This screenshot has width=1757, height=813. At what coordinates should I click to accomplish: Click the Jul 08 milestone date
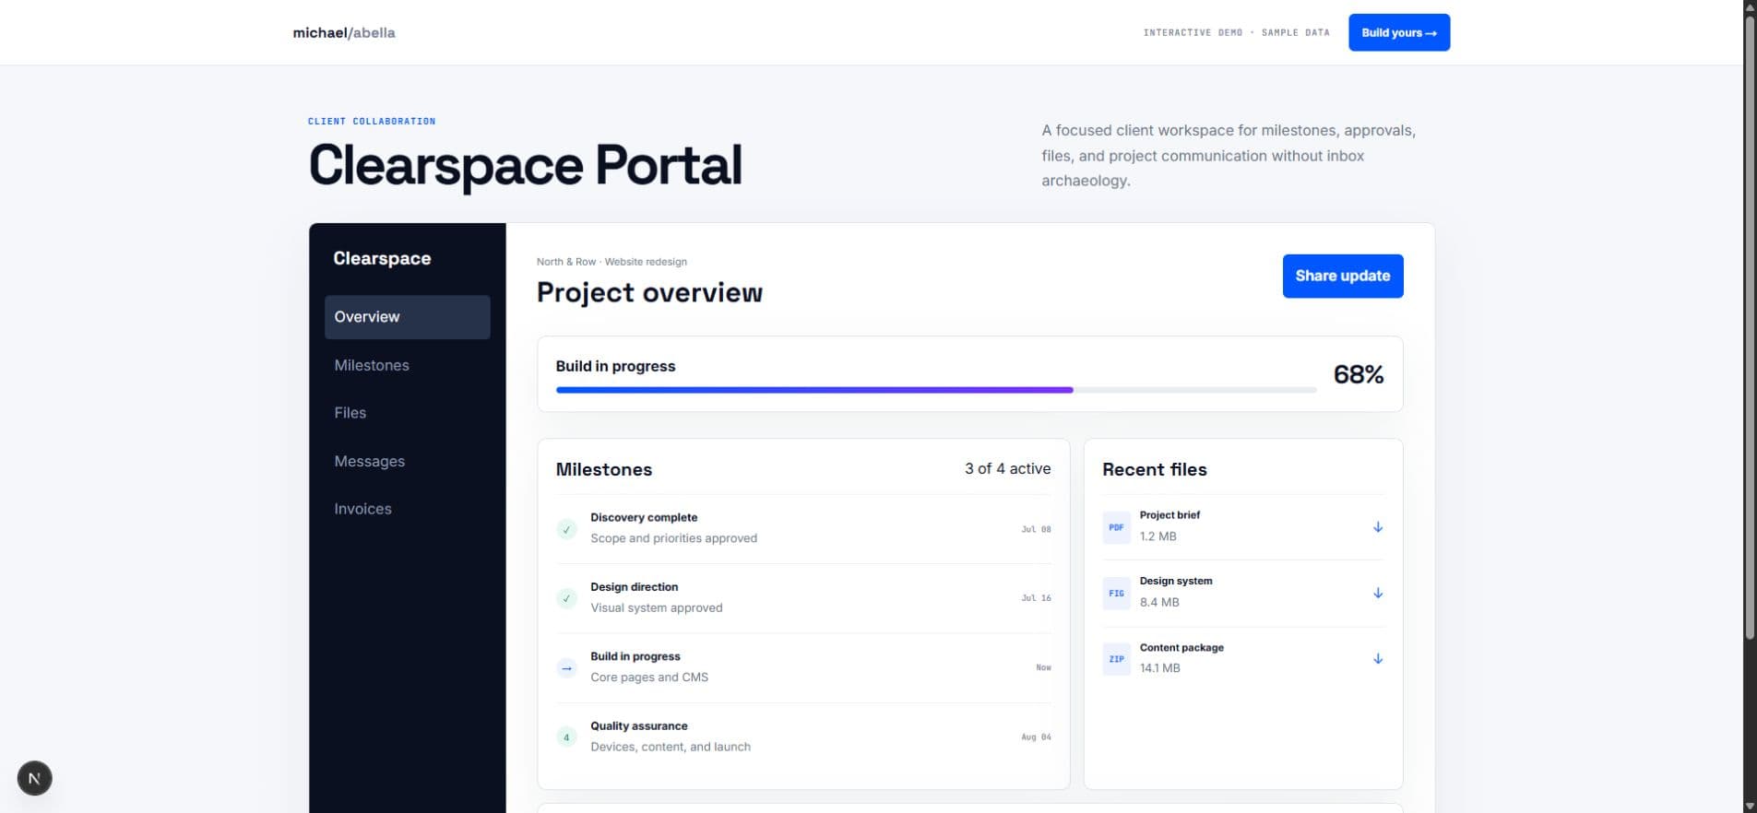pos(1036,529)
